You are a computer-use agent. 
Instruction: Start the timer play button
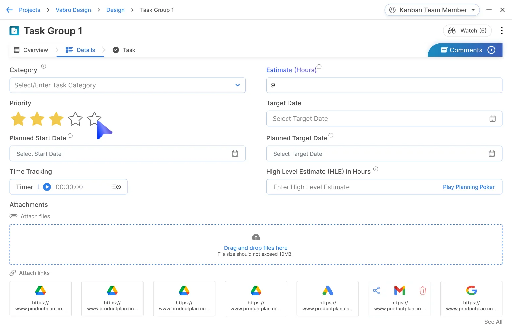[x=47, y=187]
